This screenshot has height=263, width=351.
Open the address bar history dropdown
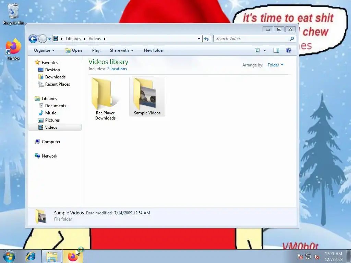199,39
